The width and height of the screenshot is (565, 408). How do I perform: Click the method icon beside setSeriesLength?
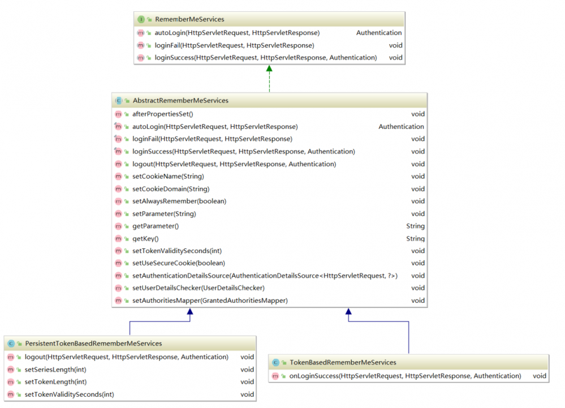[11, 369]
